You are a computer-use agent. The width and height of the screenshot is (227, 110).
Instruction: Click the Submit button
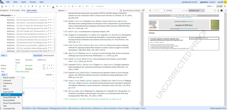(212, 2)
